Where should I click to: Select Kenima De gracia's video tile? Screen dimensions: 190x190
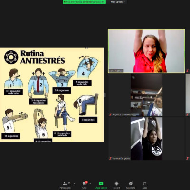tap(146, 139)
